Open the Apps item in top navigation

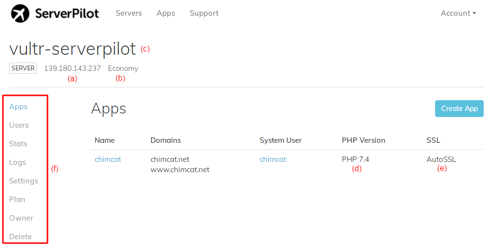coord(165,13)
